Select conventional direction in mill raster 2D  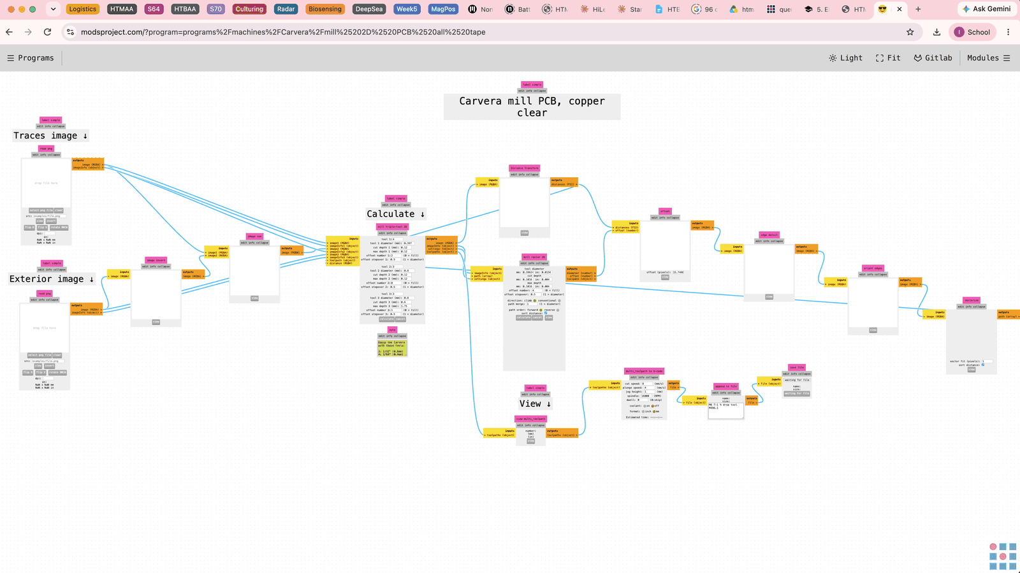coord(559,301)
